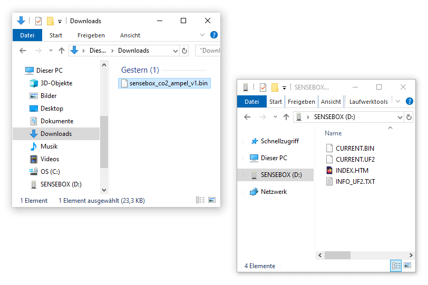
Task: Click the horizontal scrollbar in SENSEBOX file list
Action: (348, 255)
